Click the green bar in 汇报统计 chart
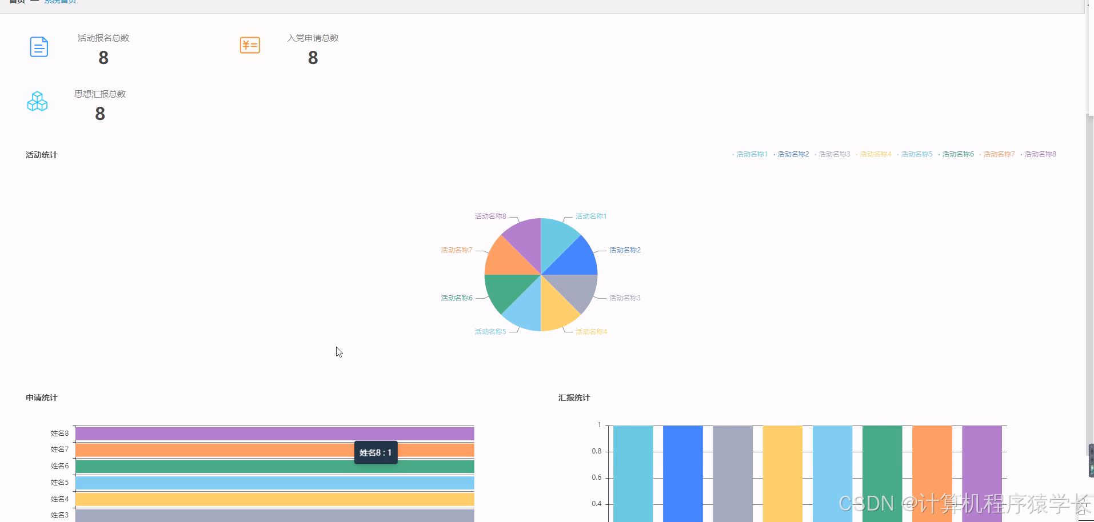Image resolution: width=1094 pixels, height=522 pixels. pos(882,473)
